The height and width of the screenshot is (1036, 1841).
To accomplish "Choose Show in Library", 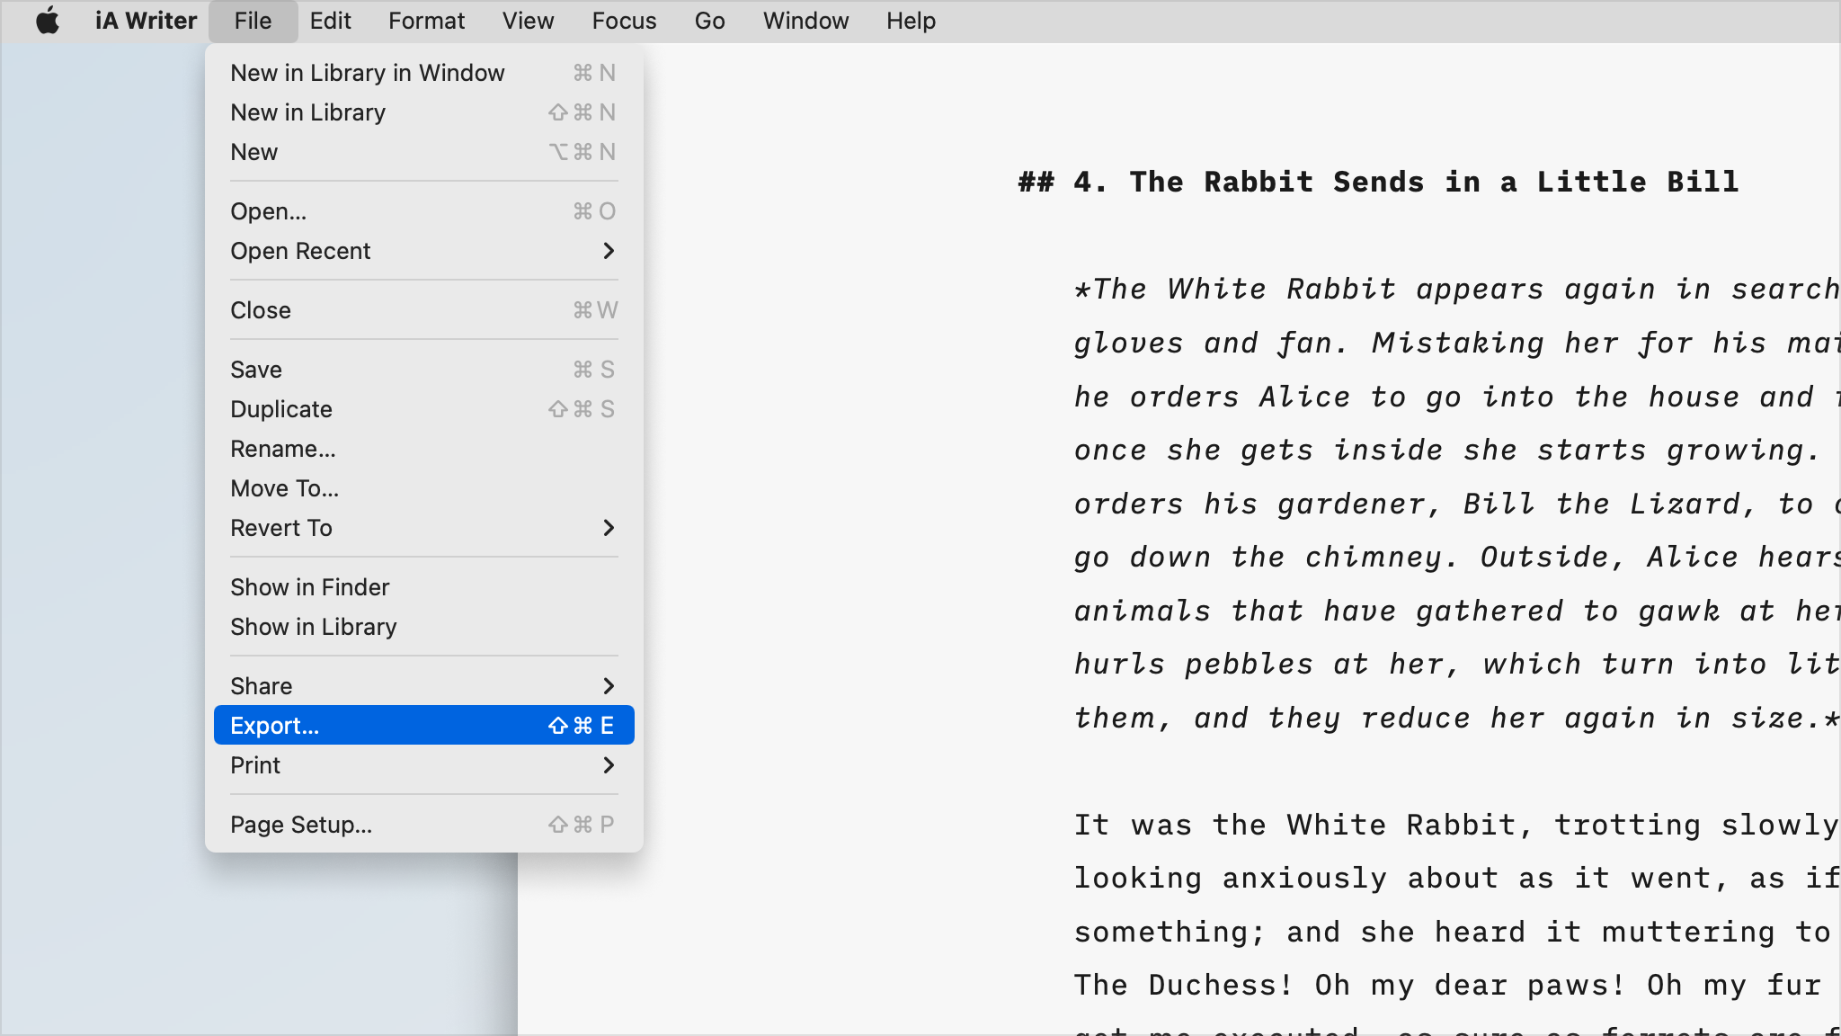I will click(x=423, y=627).
